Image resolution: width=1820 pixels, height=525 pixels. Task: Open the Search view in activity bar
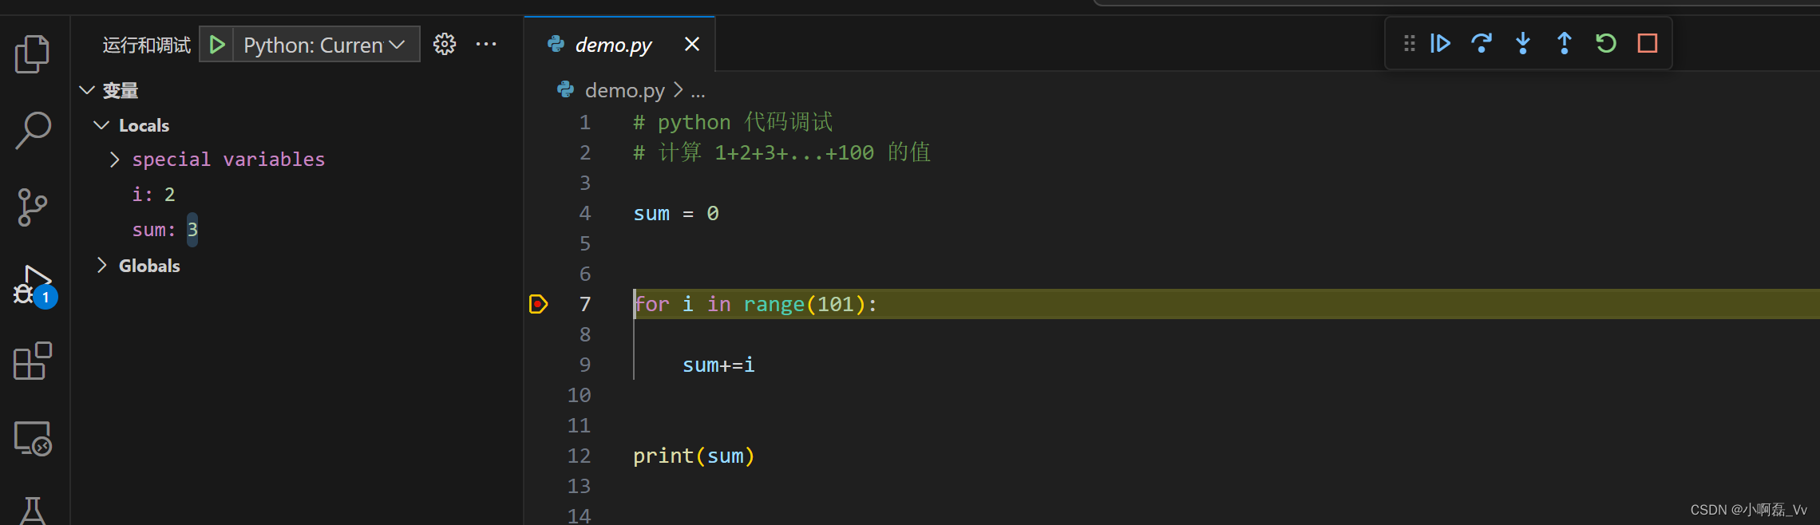pyautogui.click(x=33, y=130)
